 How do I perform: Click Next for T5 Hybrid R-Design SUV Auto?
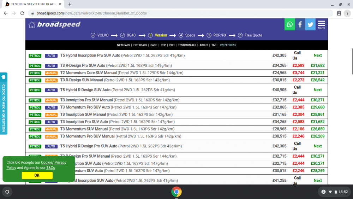pos(318,90)
